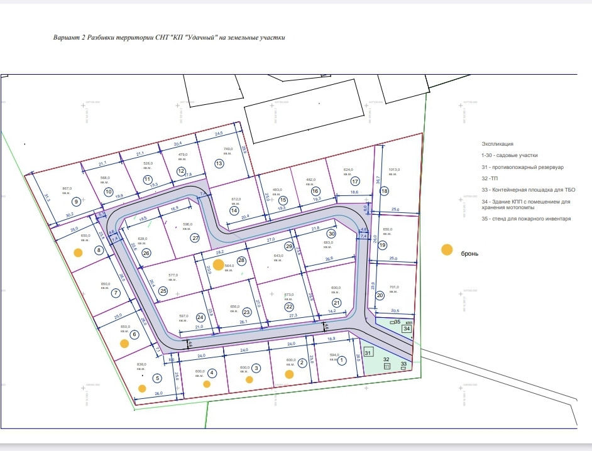Select circled plot number 13
This screenshot has height=451, width=592.
[219, 163]
